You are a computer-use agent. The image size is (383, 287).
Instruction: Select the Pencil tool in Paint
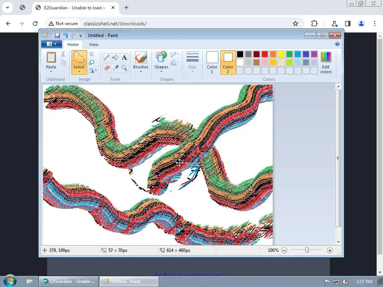pyautogui.click(x=107, y=57)
